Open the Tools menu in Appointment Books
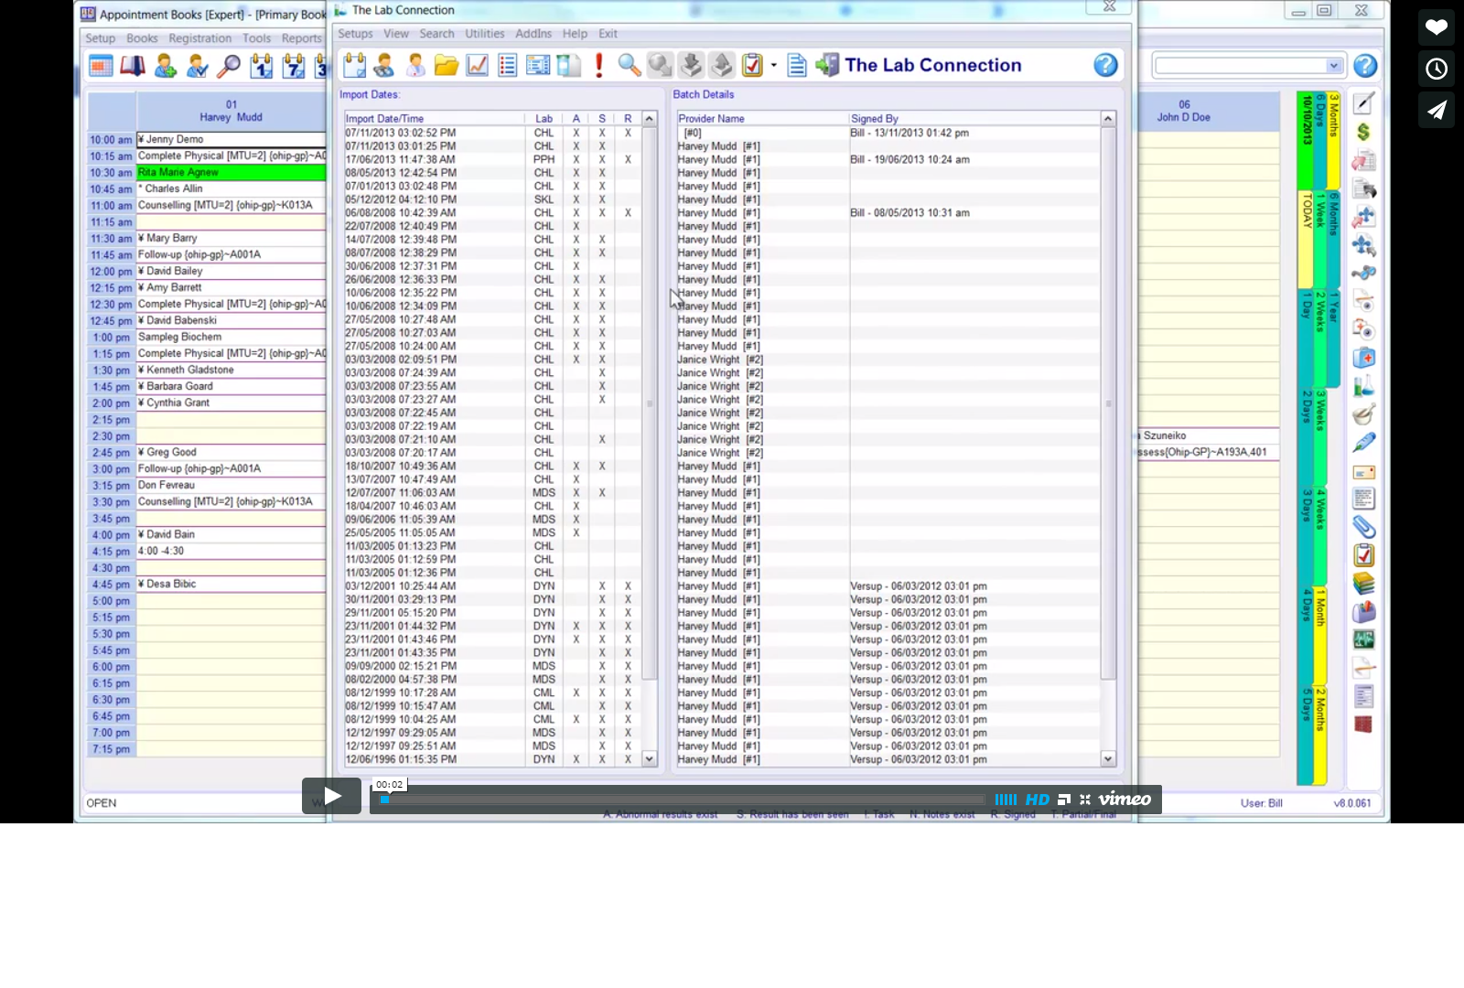1464x988 pixels. 256,38
